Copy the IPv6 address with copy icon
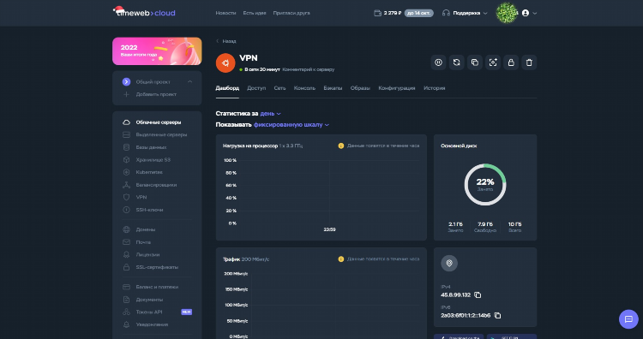Viewport: 643px width, 339px height. coord(497,315)
